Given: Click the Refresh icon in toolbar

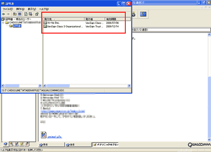Looking at the screenshot, I should pos(26,14).
